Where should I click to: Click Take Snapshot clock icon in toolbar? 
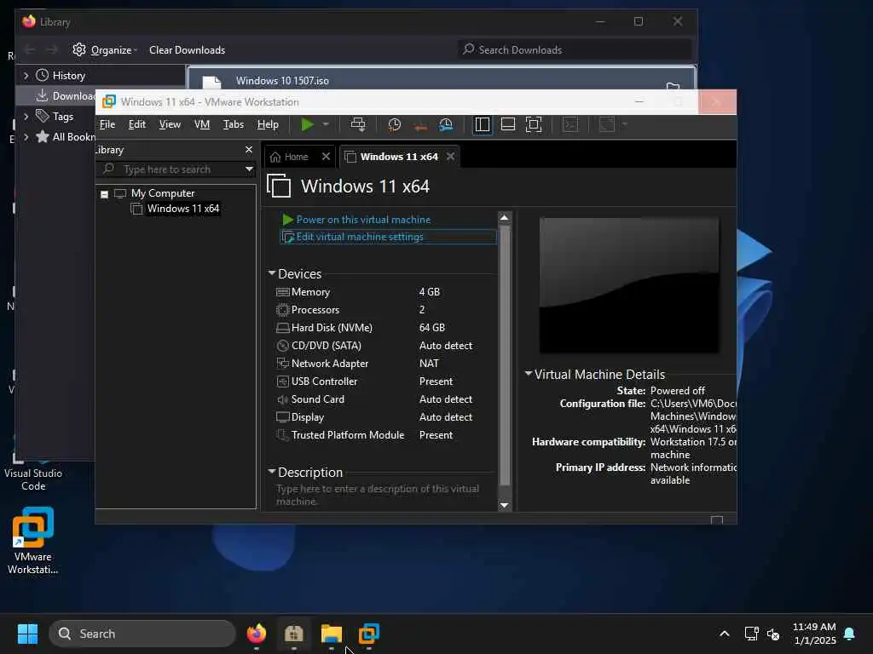[x=394, y=124]
